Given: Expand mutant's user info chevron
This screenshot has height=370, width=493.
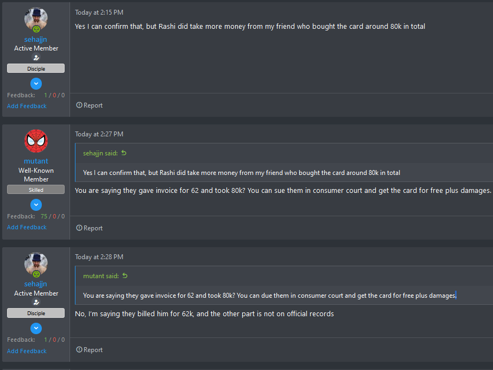Looking at the screenshot, I should coord(36,205).
